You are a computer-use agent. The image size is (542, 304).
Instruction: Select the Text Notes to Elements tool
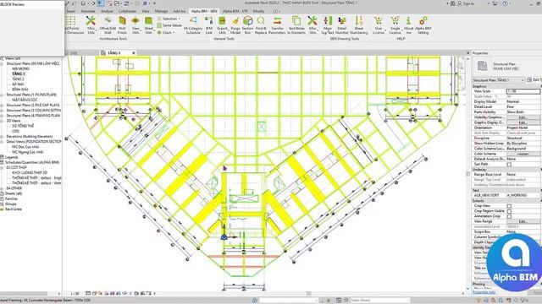point(296,24)
